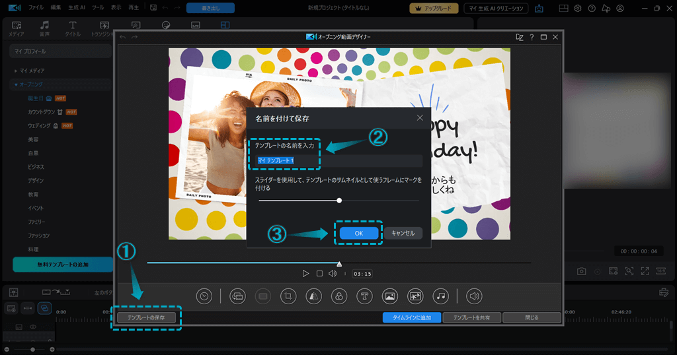This screenshot has width=677, height=355.
Task: Click 無料テンプレートの追加 button
Action: point(63,265)
